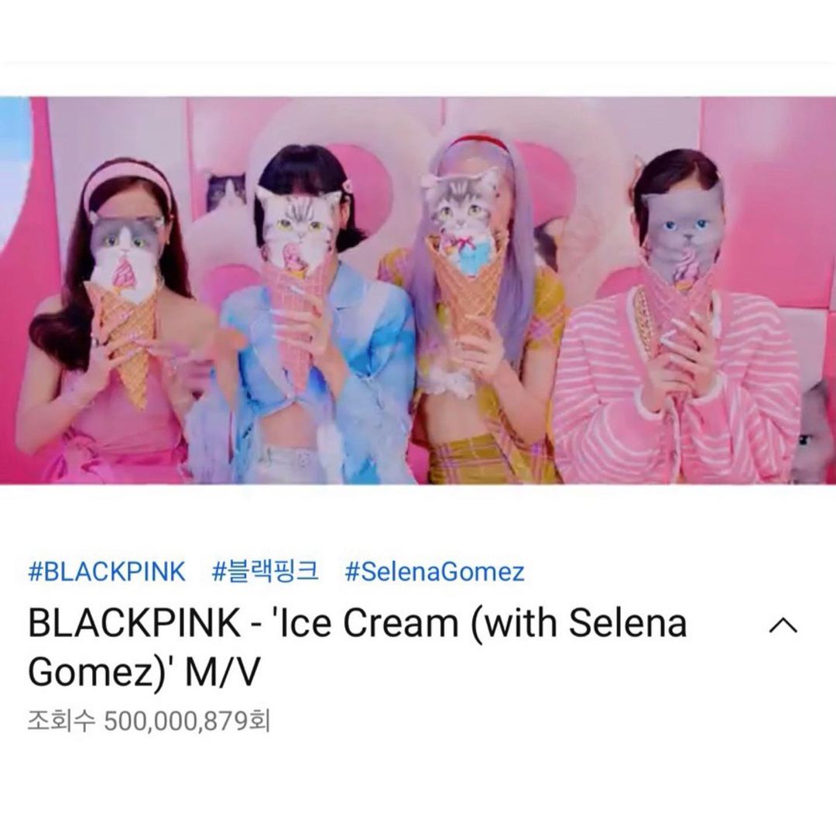836x836 pixels.
Task: Open the Korean #블랙핑크 hashtag
Action: 265,571
